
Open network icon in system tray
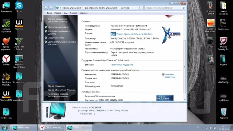pyautogui.click(x=207, y=128)
